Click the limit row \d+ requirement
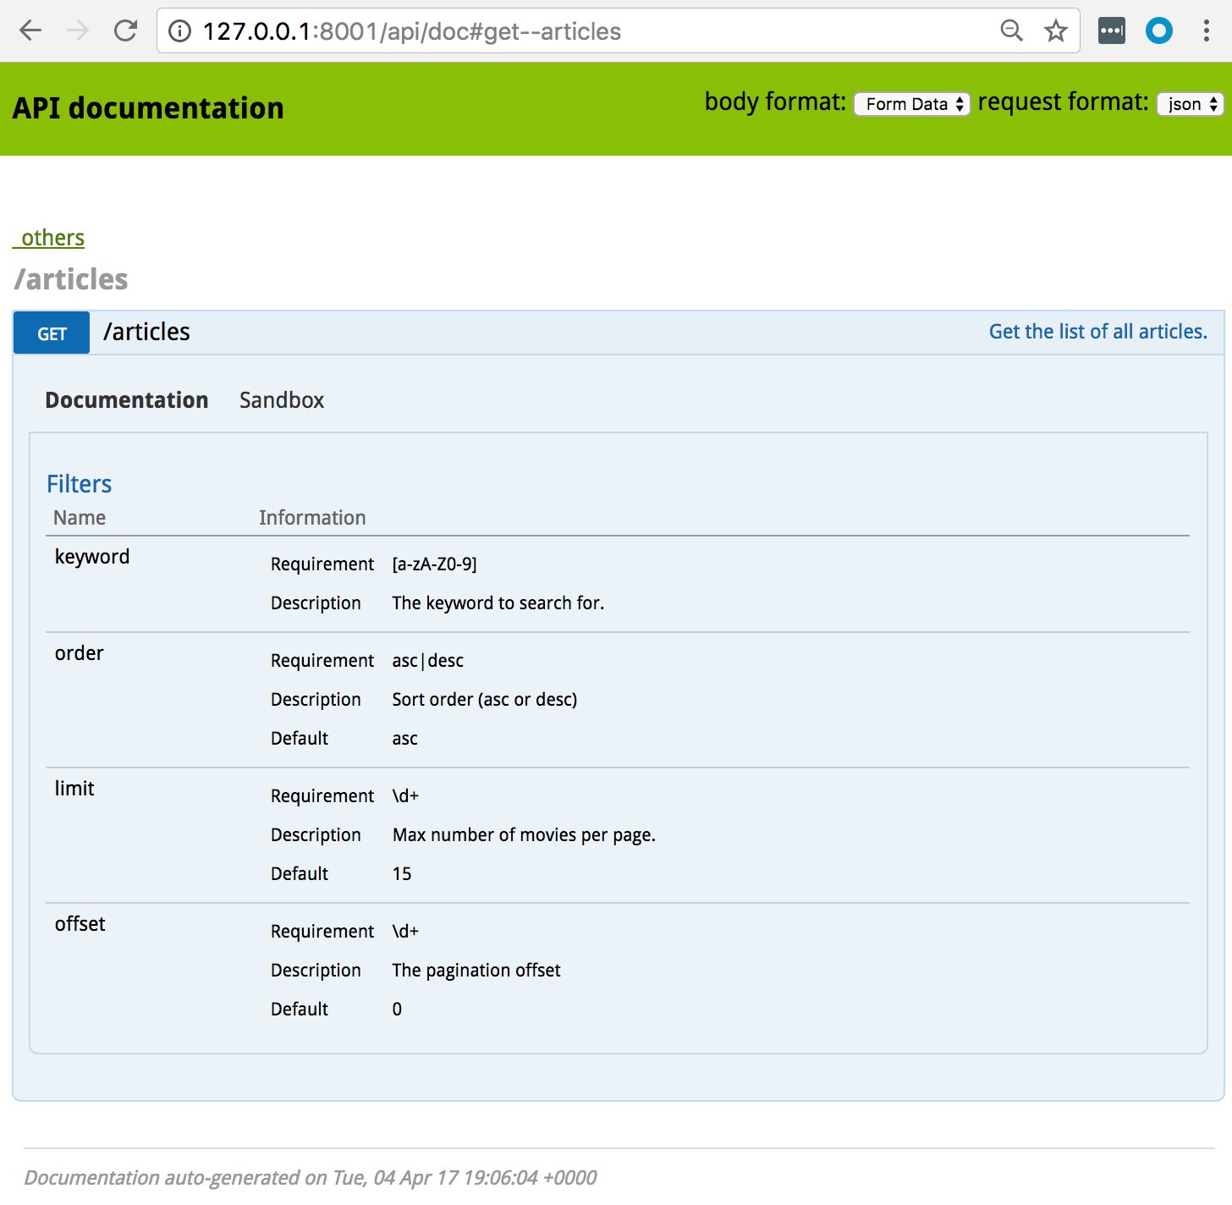1232x1205 pixels. [x=405, y=796]
